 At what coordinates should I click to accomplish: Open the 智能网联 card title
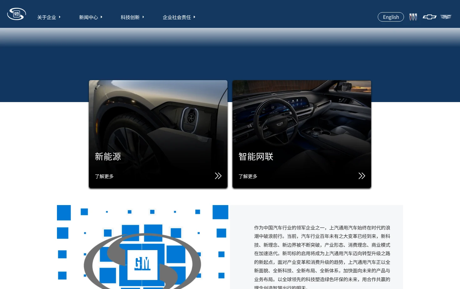(x=256, y=157)
